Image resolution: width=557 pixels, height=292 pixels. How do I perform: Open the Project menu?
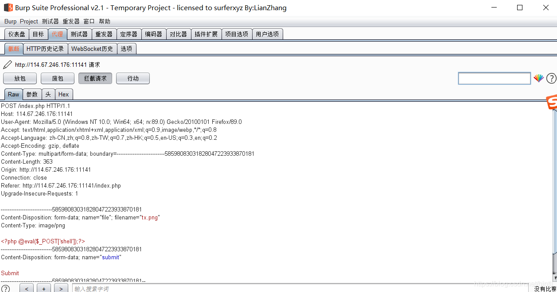click(29, 21)
